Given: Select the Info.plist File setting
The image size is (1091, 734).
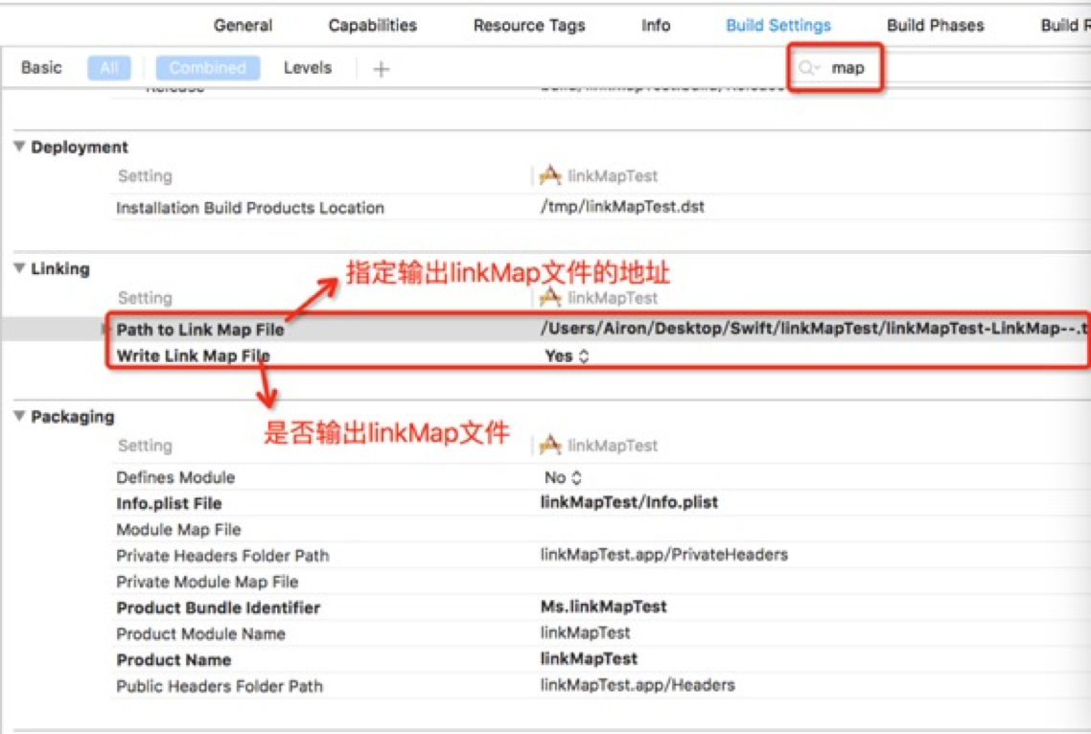Looking at the screenshot, I should [169, 503].
